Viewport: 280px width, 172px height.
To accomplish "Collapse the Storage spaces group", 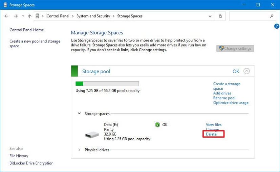I will point(79,113).
